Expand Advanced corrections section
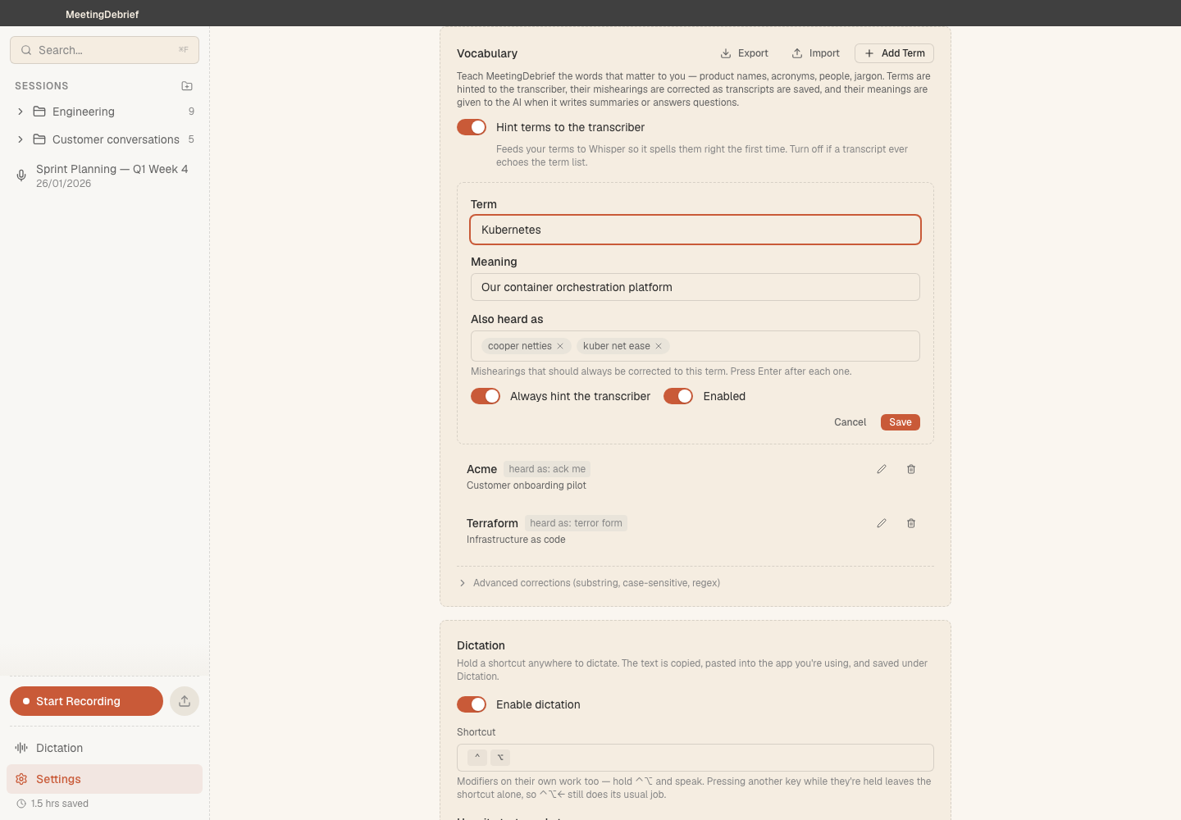This screenshot has width=1181, height=820. (589, 583)
